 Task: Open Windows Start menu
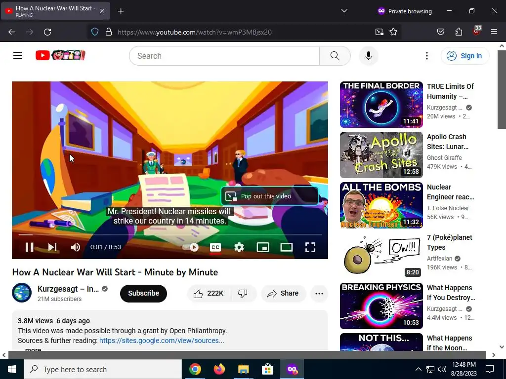point(12,369)
